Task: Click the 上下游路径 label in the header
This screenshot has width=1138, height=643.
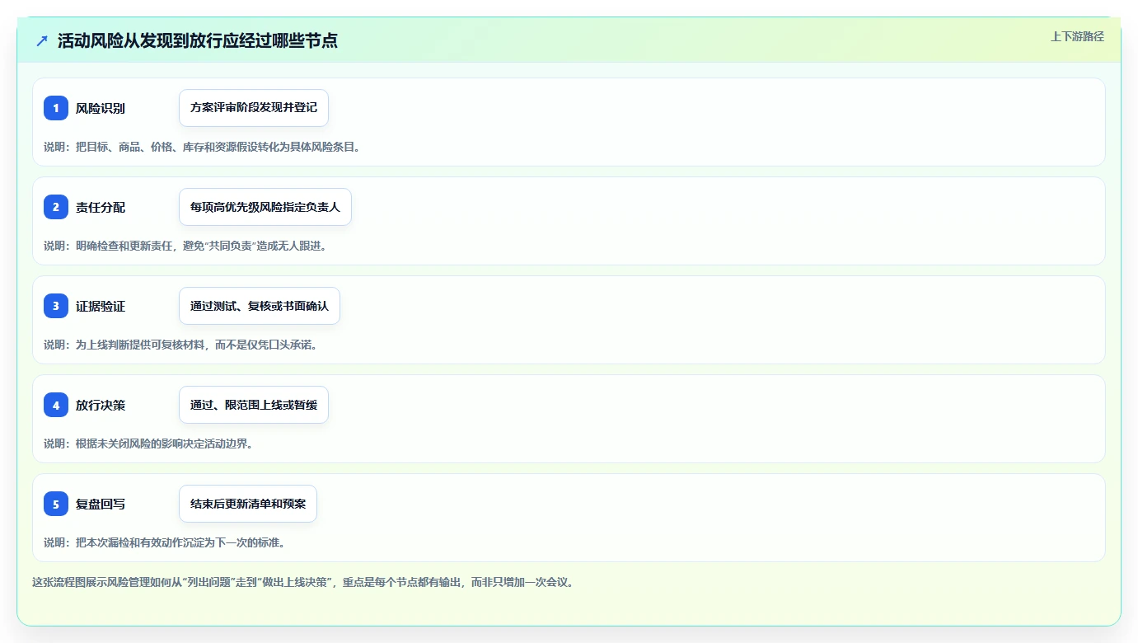Action: [1077, 36]
